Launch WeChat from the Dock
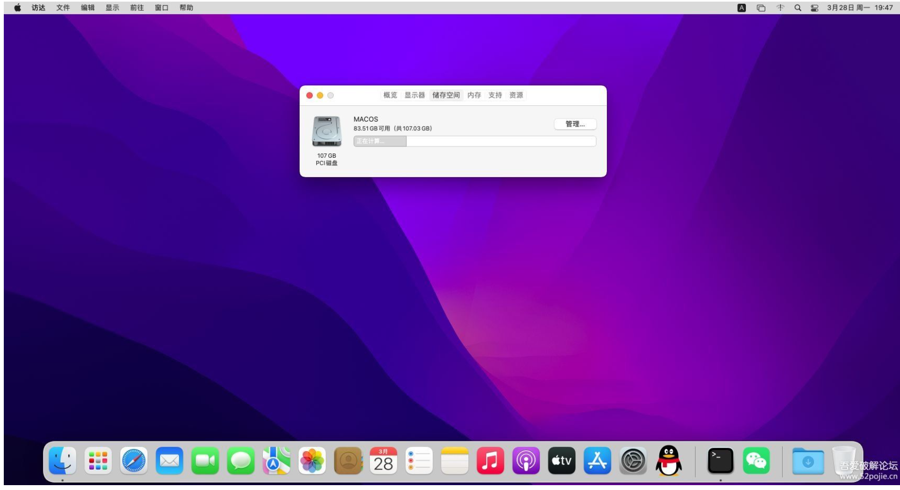900x490 pixels. 756,461
